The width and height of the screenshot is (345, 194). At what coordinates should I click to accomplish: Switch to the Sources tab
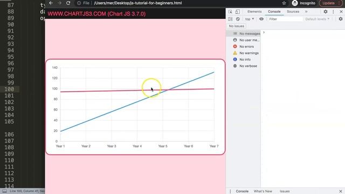pyautogui.click(x=293, y=12)
